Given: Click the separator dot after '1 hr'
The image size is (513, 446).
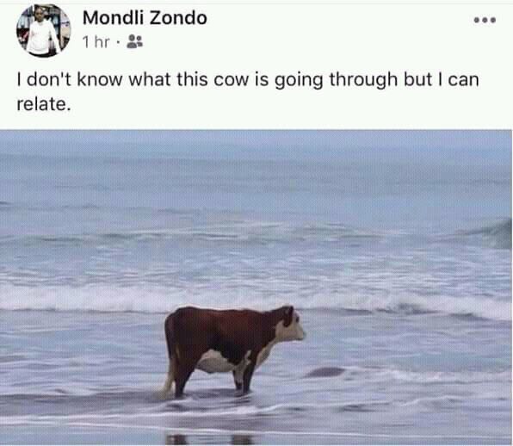Looking at the screenshot, I should [x=119, y=42].
